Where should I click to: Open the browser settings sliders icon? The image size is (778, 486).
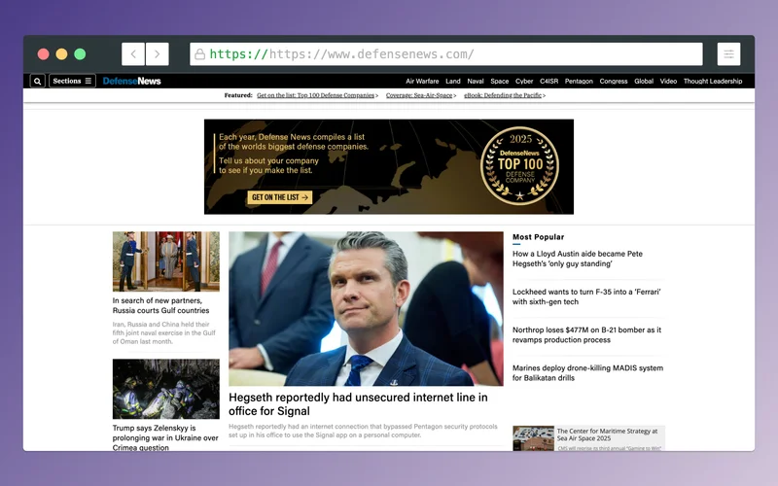tap(728, 54)
